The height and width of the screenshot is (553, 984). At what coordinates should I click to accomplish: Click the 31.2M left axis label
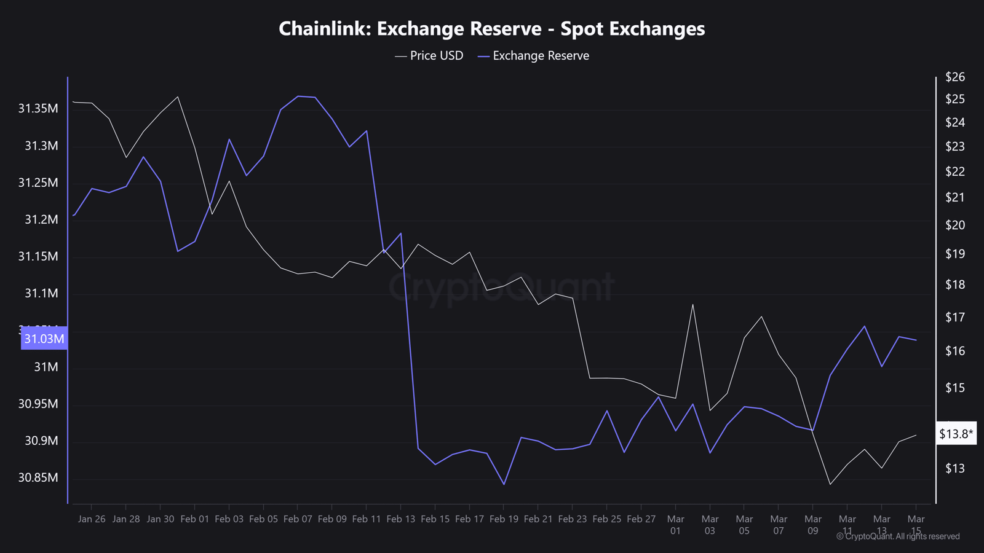tap(41, 219)
